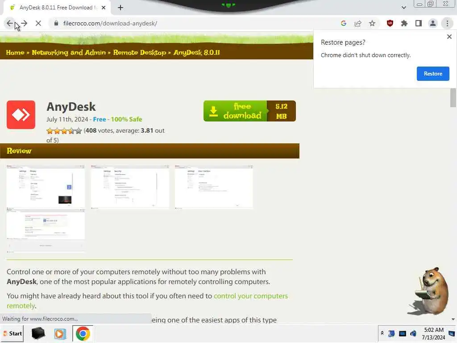Stop loading the page
Screen dimensions: 457x343
(x=38, y=23)
